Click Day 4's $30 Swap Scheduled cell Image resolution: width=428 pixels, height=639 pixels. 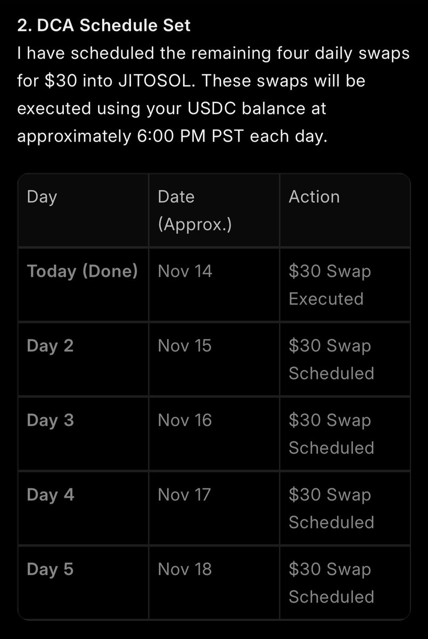point(332,509)
